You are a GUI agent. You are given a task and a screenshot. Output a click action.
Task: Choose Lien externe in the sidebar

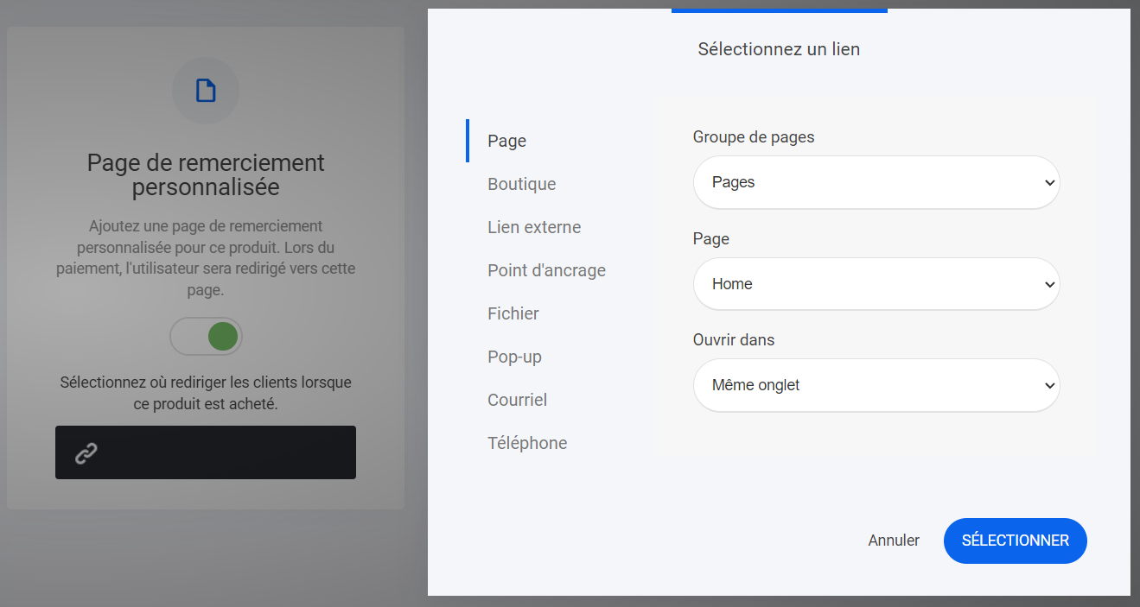coord(533,227)
